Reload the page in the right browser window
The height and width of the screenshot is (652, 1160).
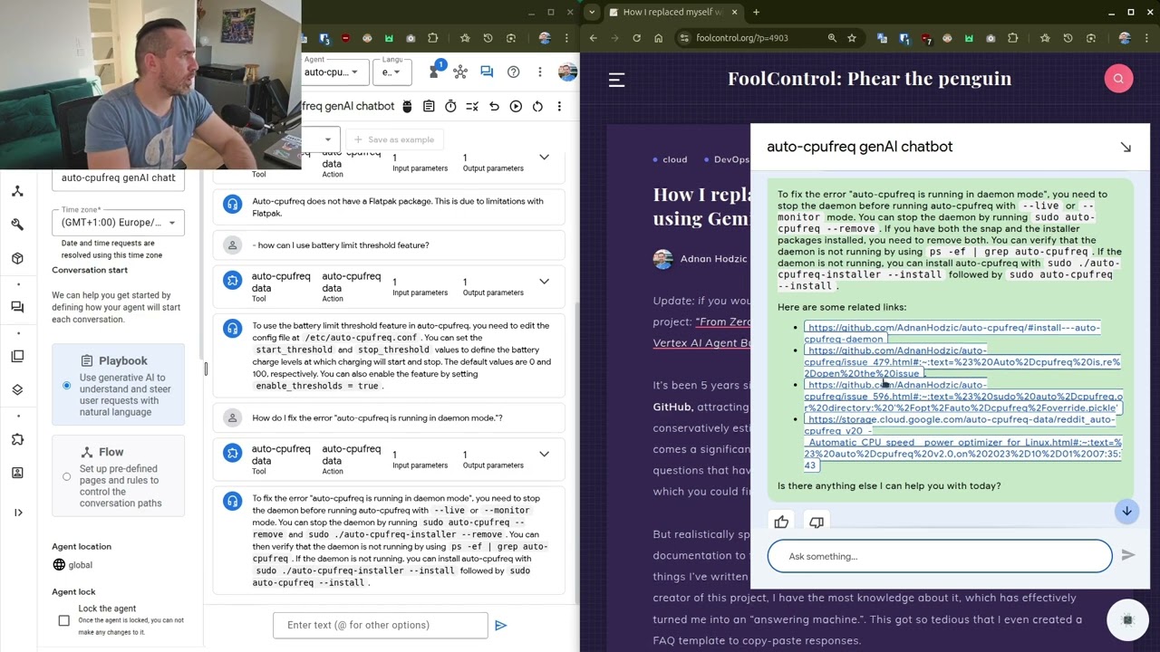(636, 38)
